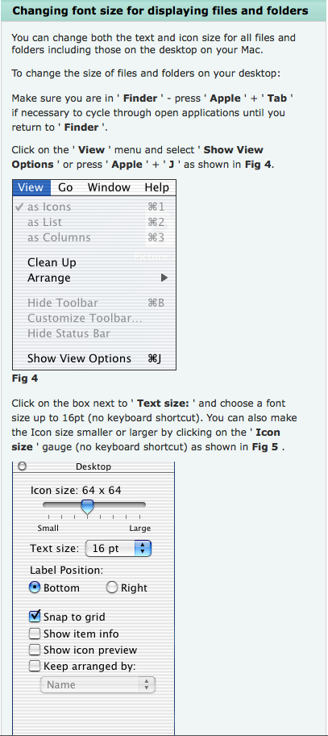Enable Show item info checkbox
The height and width of the screenshot is (736, 328).
[x=35, y=634]
